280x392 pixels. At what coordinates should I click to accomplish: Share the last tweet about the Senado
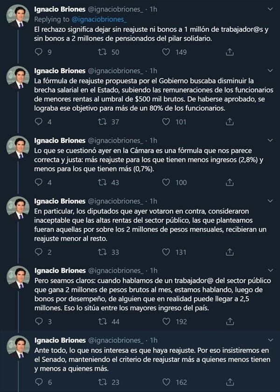[x=230, y=382]
